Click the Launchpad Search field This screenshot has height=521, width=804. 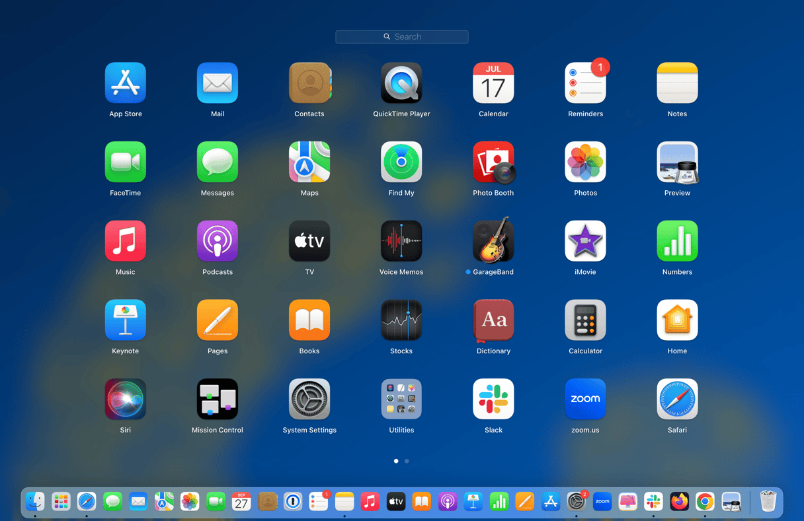[402, 37]
